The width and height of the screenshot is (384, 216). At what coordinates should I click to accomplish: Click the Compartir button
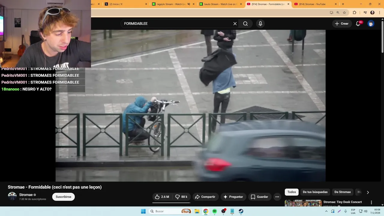205,197
